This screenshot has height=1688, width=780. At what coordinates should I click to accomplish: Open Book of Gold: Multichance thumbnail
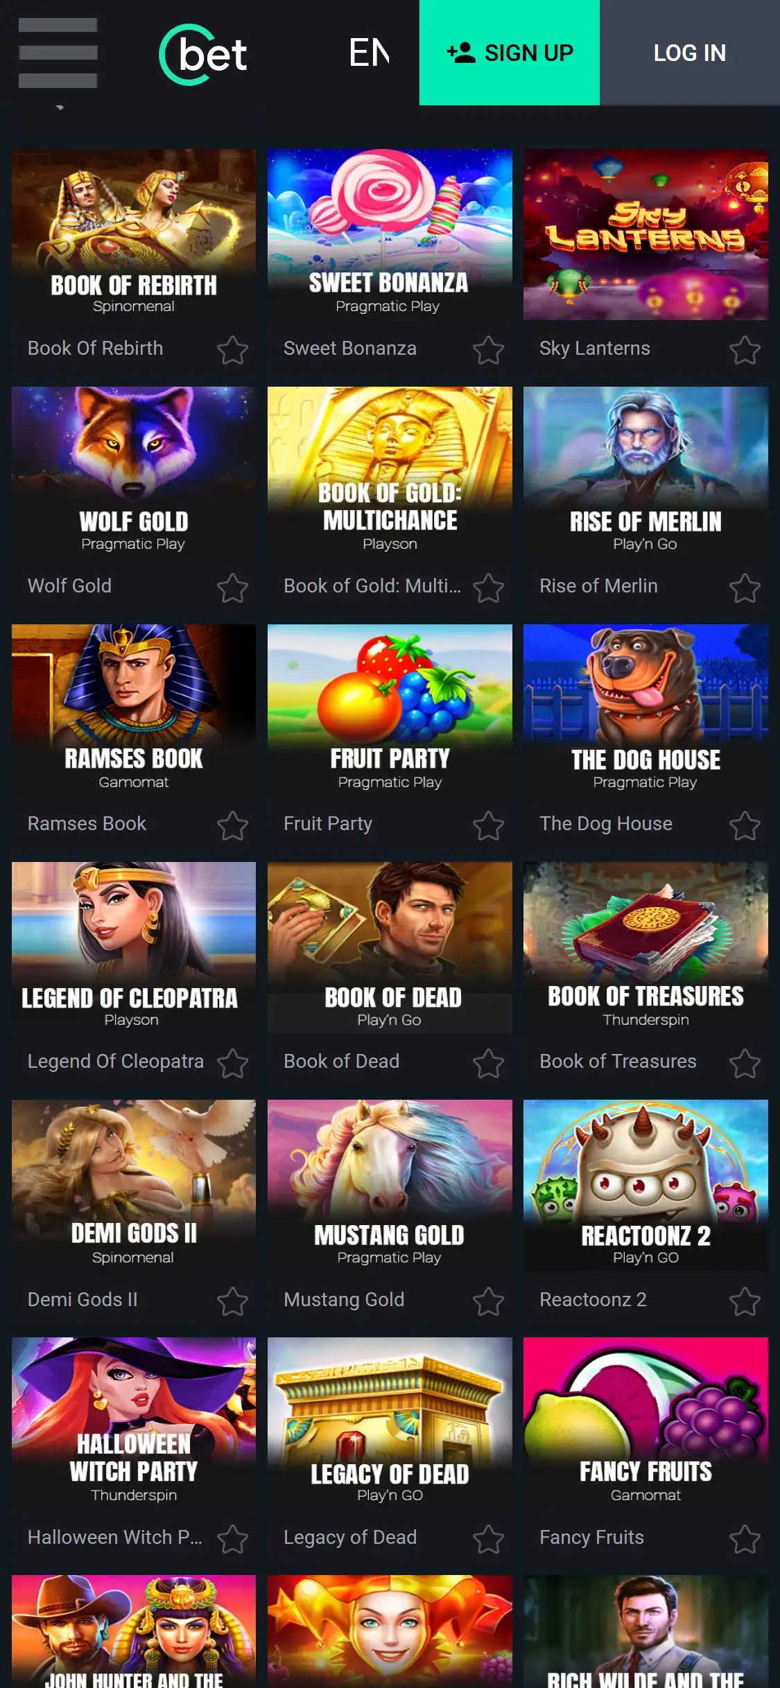(390, 473)
